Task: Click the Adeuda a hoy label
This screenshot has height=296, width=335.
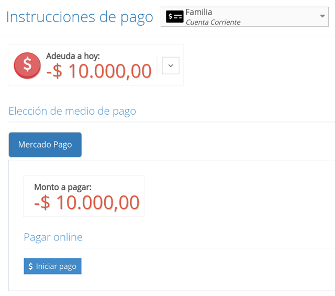Action: 73,56
